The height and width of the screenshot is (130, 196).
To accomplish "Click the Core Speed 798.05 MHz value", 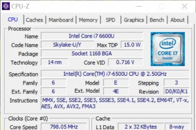I will pos(64,127).
